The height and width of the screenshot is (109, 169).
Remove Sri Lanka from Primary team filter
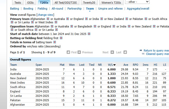pyautogui.click(x=32, y=22)
